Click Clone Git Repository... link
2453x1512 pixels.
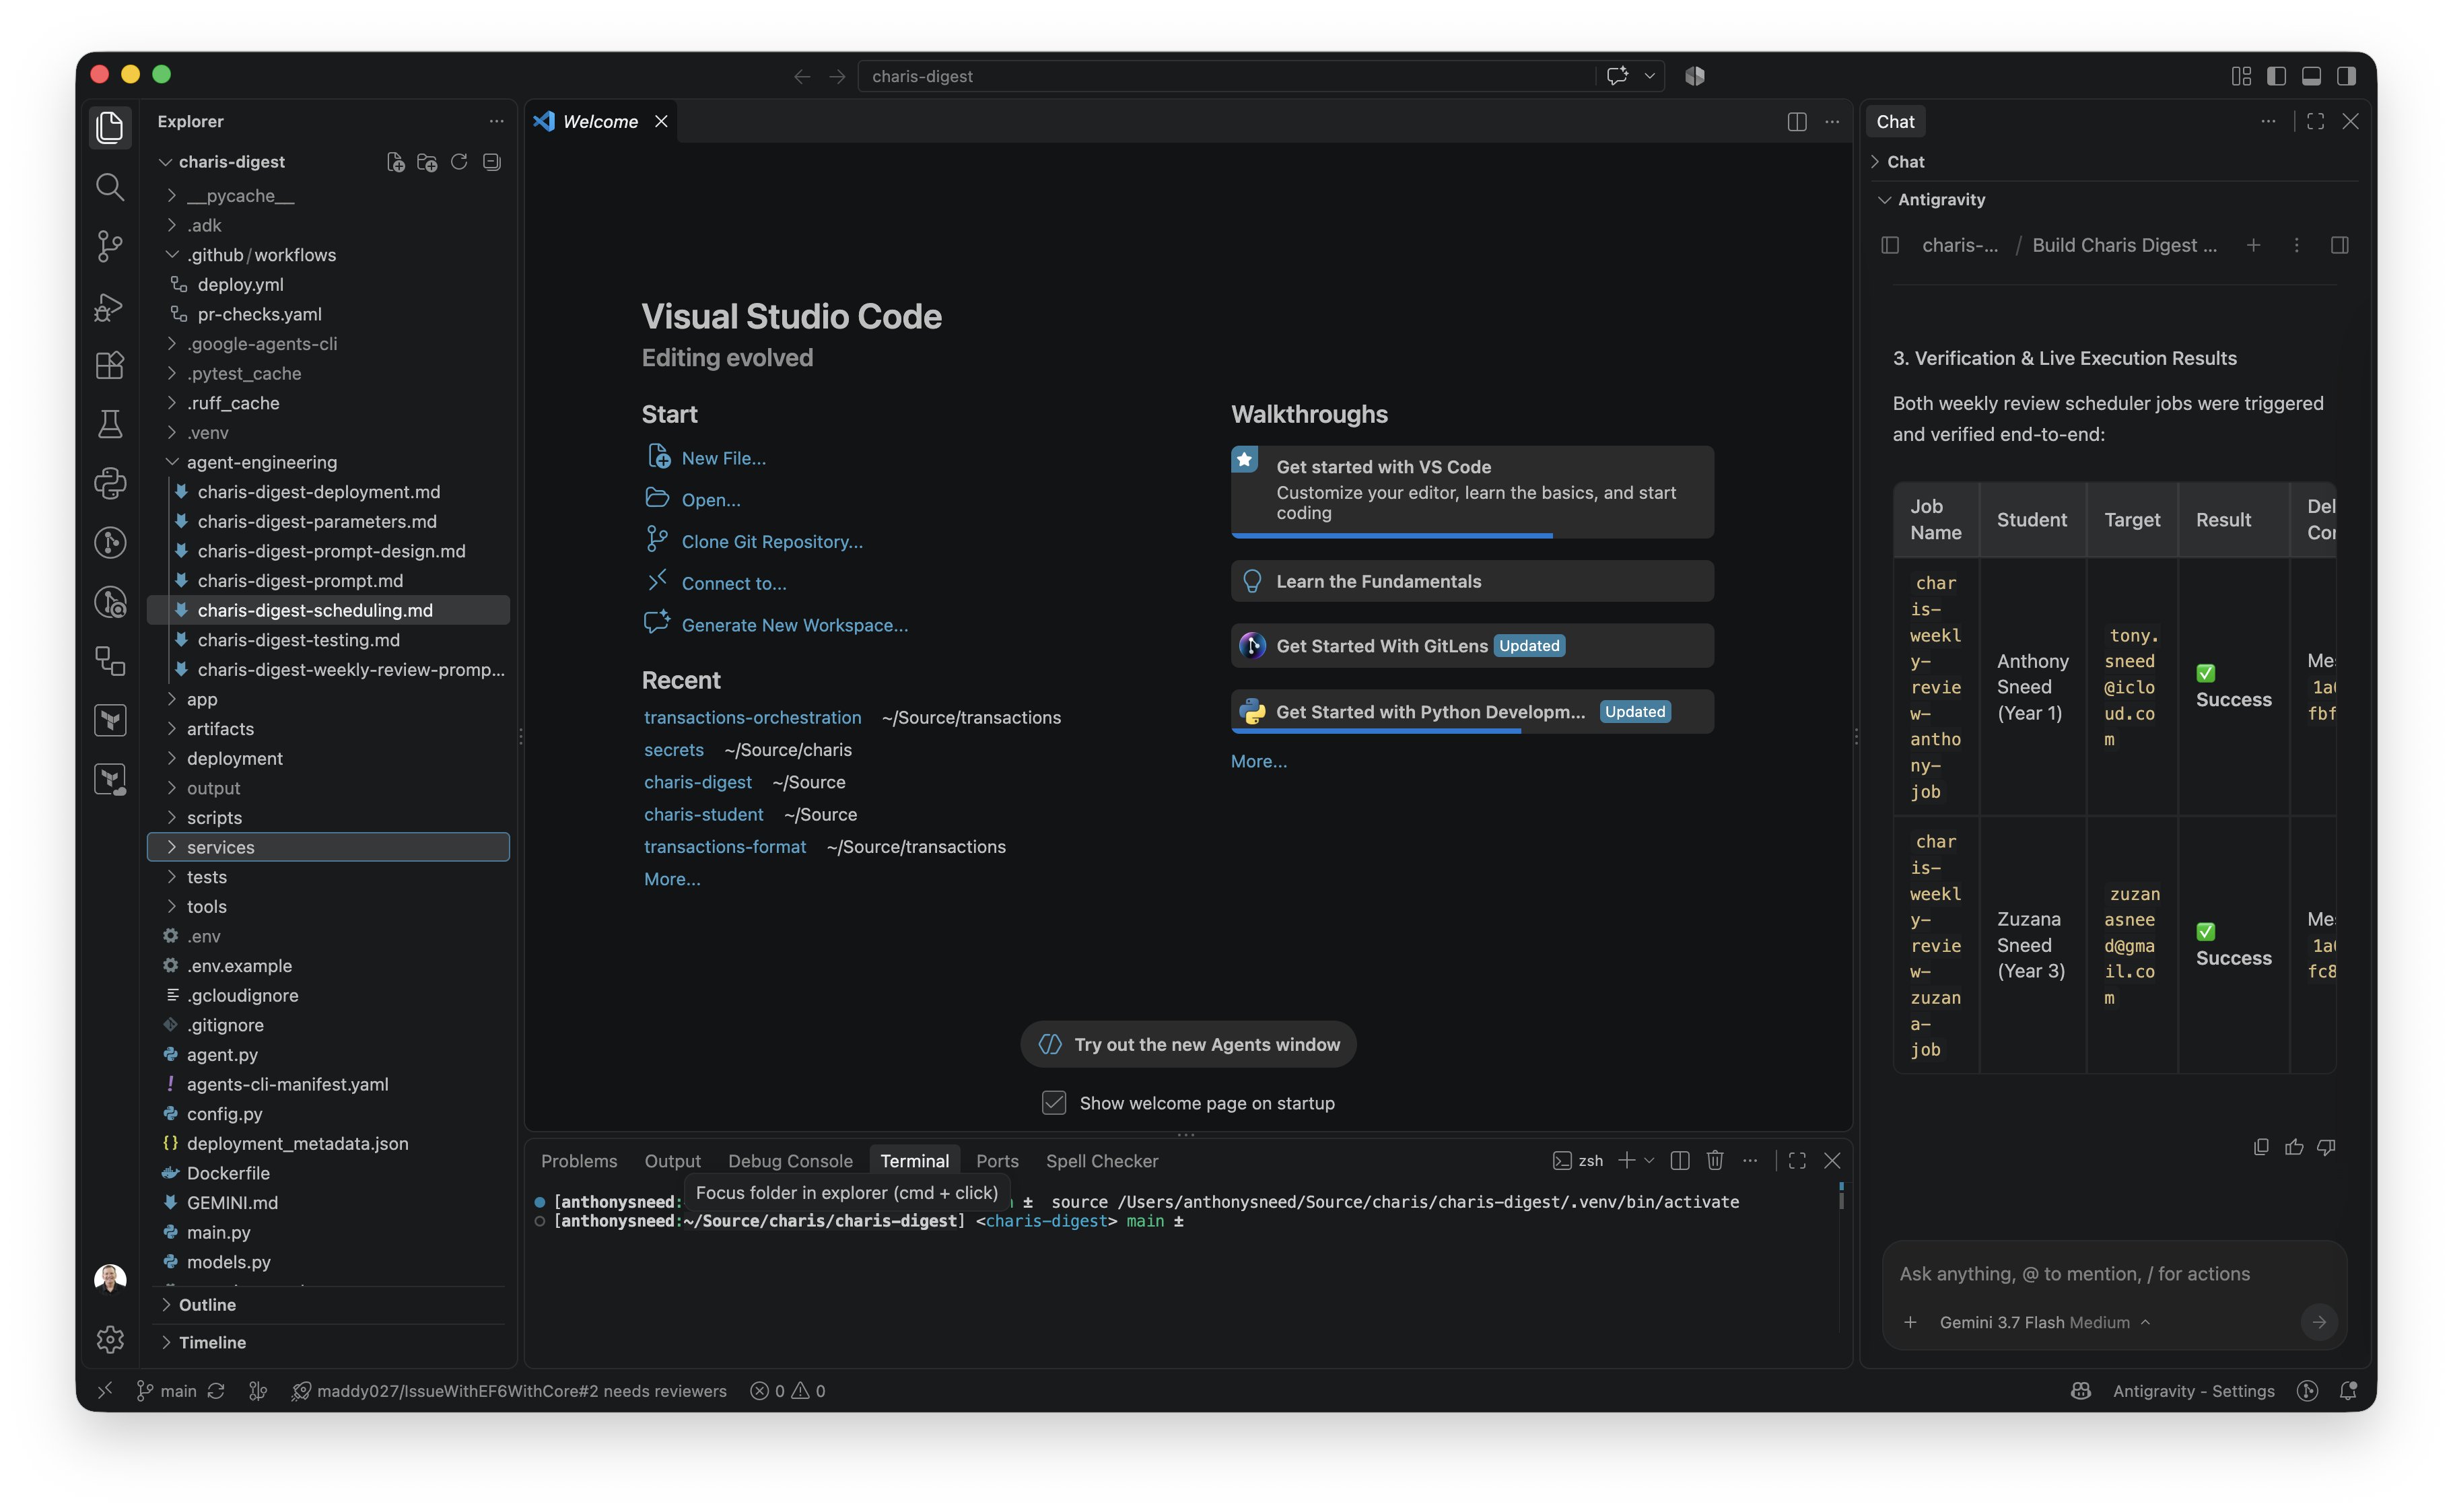(x=772, y=541)
